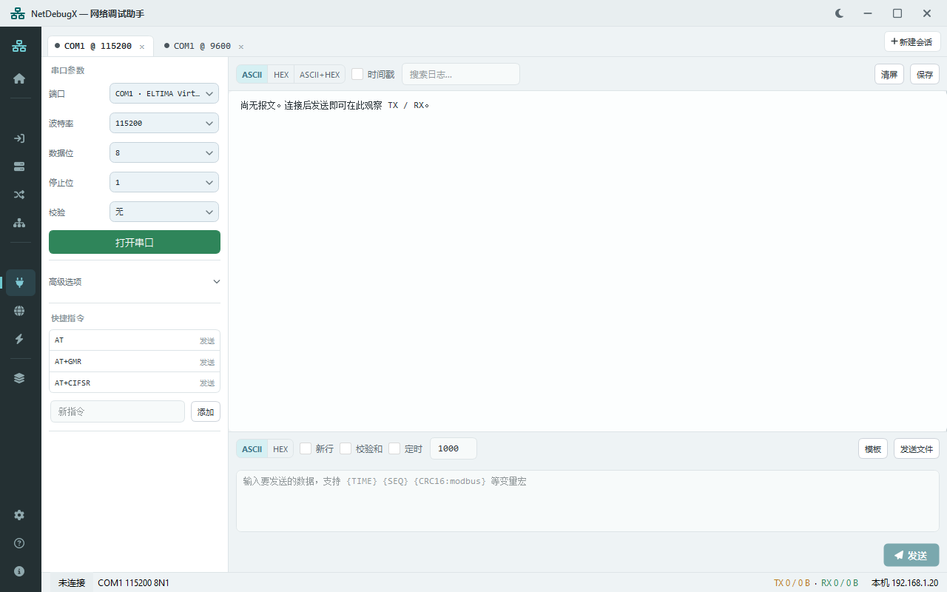This screenshot has width=947, height=592.
Task: Close the COM1 @ 115200 tab
Action: click(142, 47)
